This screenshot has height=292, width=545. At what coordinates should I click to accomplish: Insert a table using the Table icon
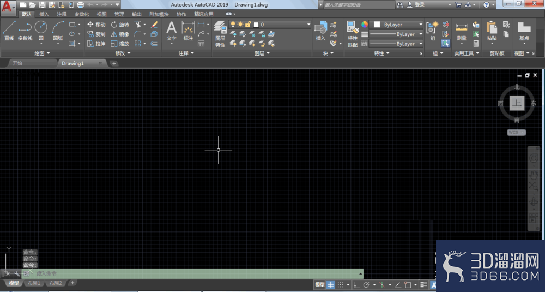(201, 44)
